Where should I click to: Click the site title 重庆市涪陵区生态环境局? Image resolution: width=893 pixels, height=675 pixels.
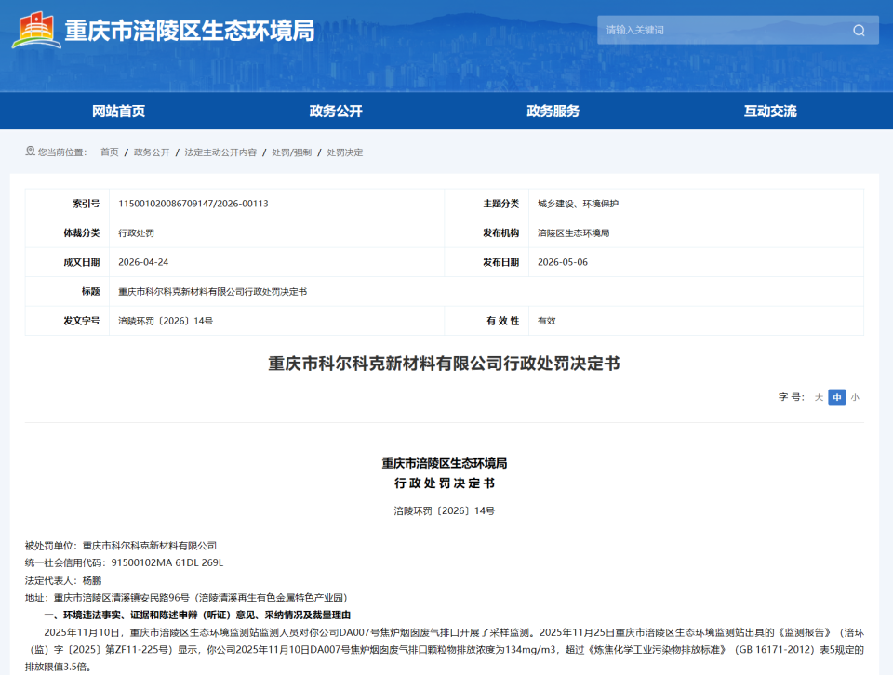(190, 31)
